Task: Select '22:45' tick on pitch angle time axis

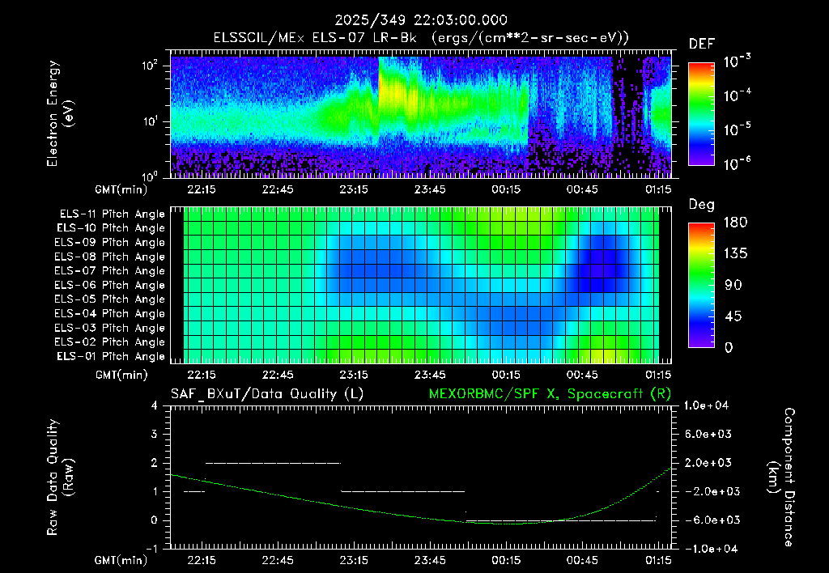Action: pos(278,375)
